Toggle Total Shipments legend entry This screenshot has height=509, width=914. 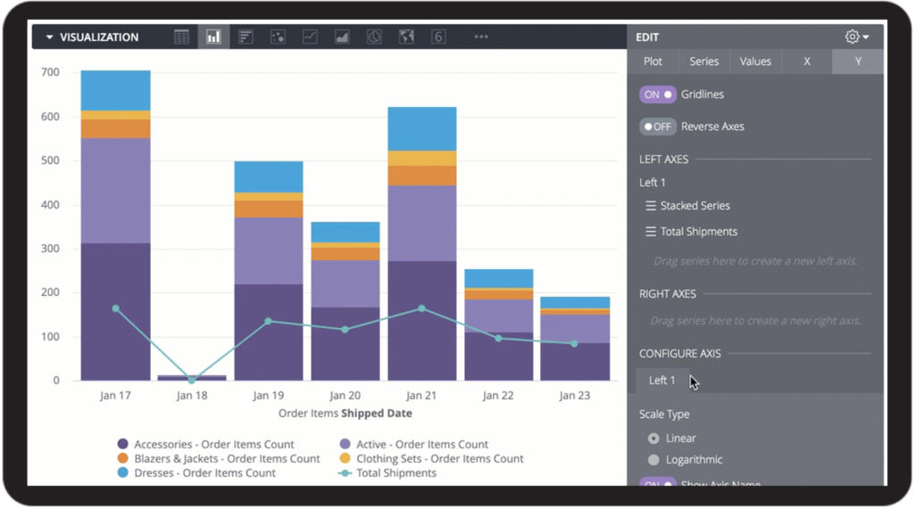388,472
